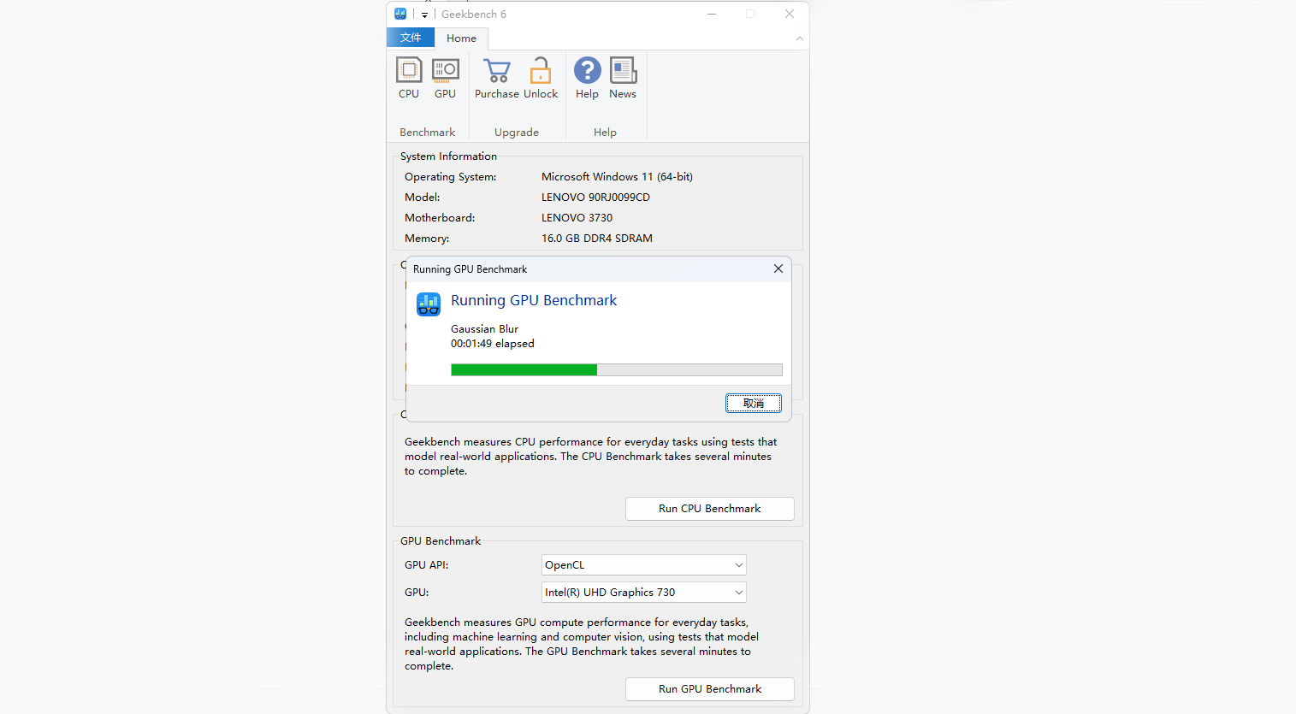
Task: Click Run GPU Benchmark button
Action: click(710, 689)
